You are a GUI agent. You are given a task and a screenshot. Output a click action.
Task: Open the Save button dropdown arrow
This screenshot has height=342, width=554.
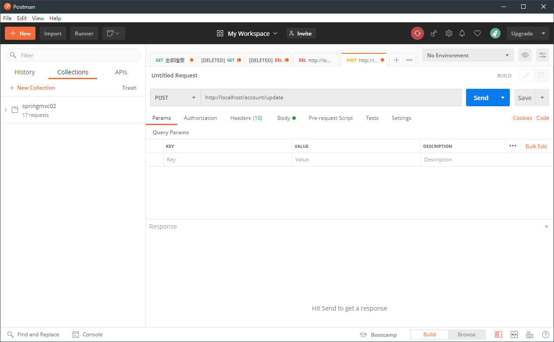click(543, 98)
